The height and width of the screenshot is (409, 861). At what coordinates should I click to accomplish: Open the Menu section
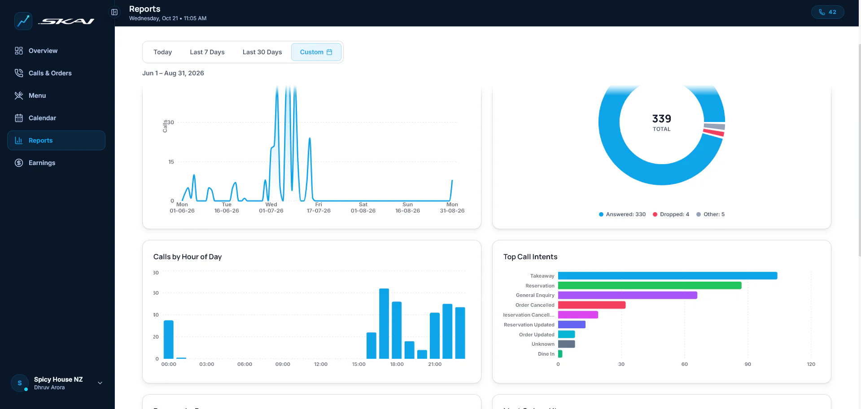click(x=56, y=96)
